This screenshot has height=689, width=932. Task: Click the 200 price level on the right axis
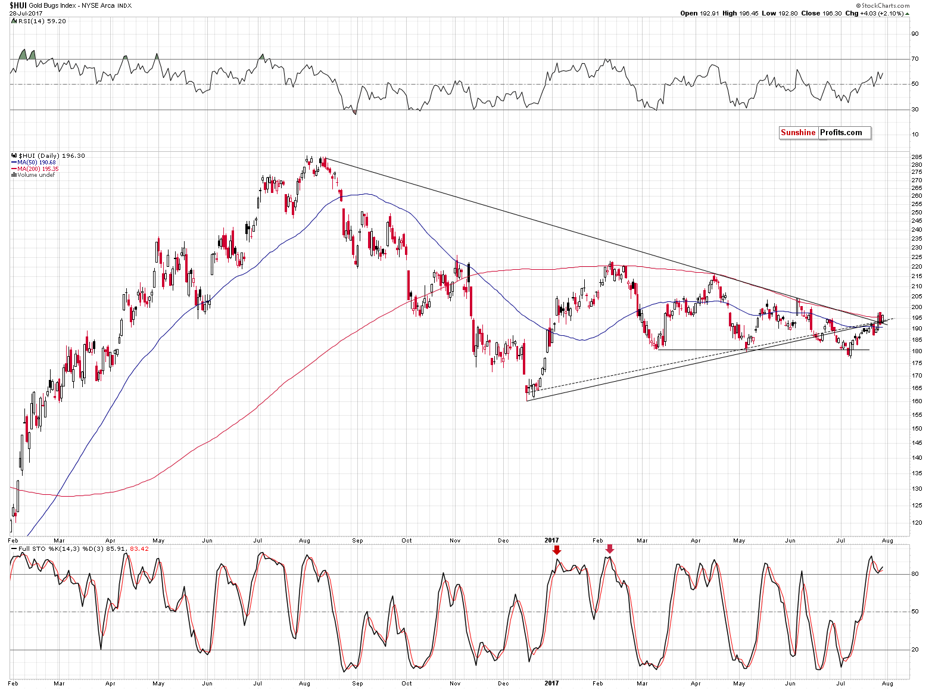[917, 307]
